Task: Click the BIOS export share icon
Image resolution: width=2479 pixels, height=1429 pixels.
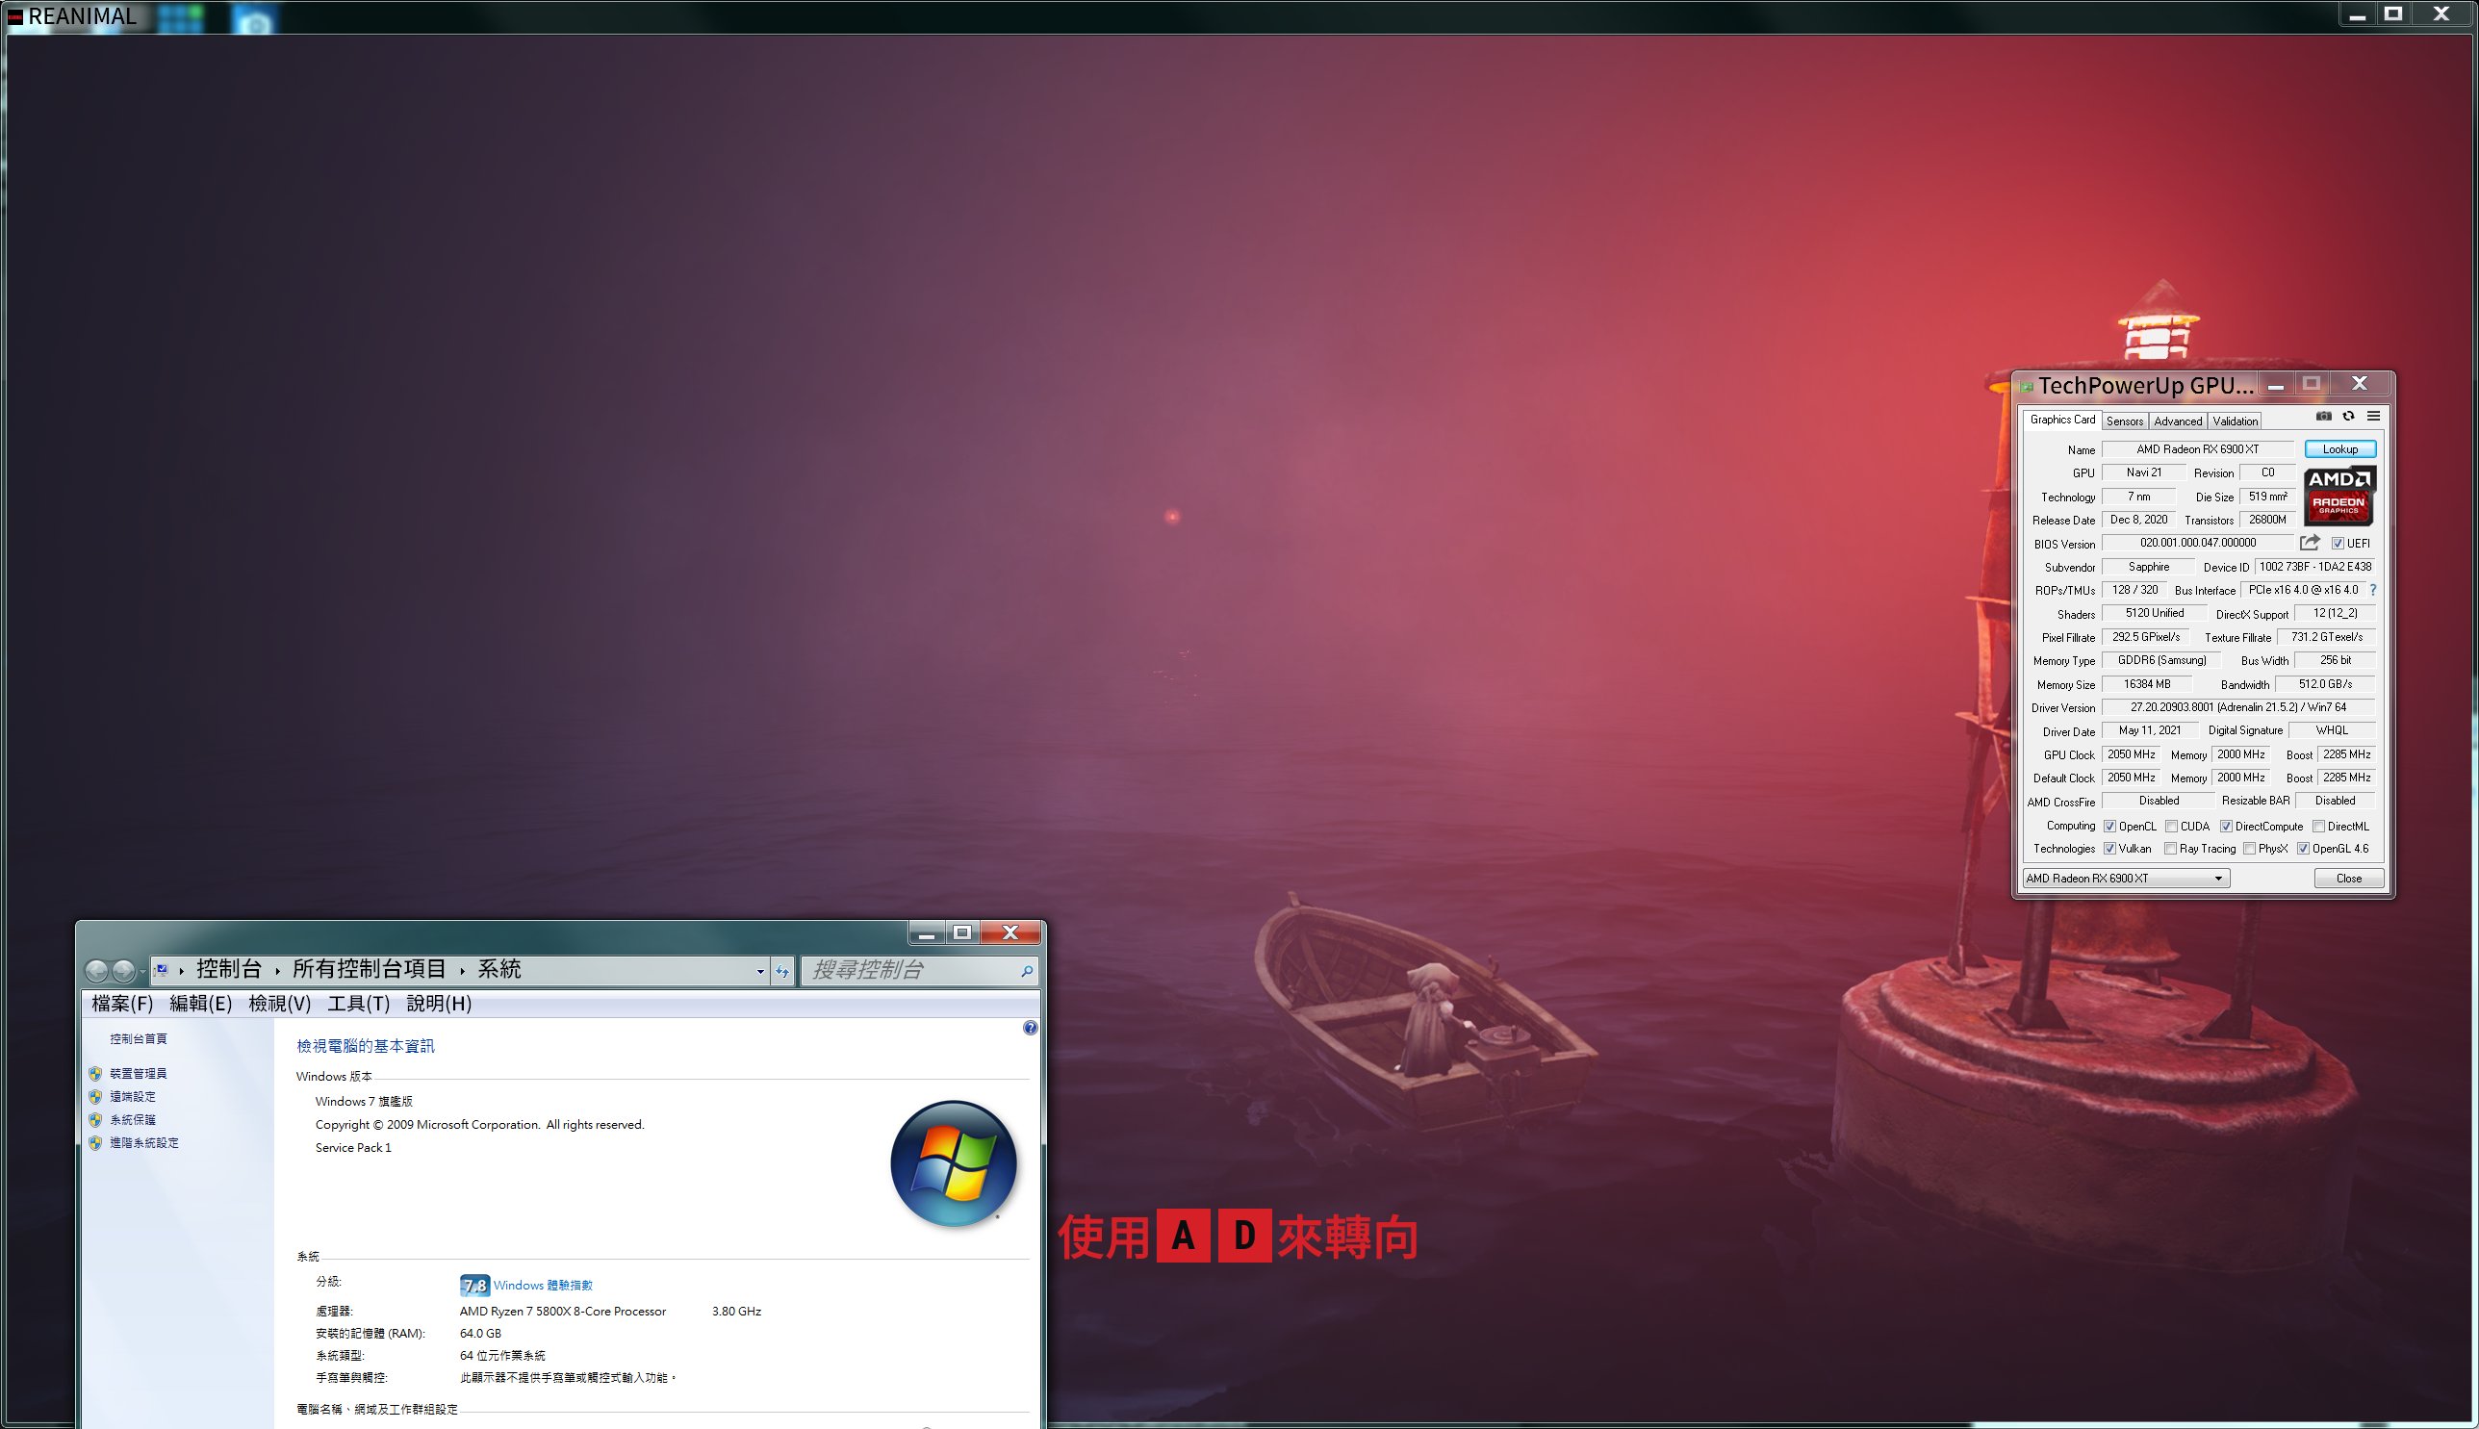Action: [2310, 543]
